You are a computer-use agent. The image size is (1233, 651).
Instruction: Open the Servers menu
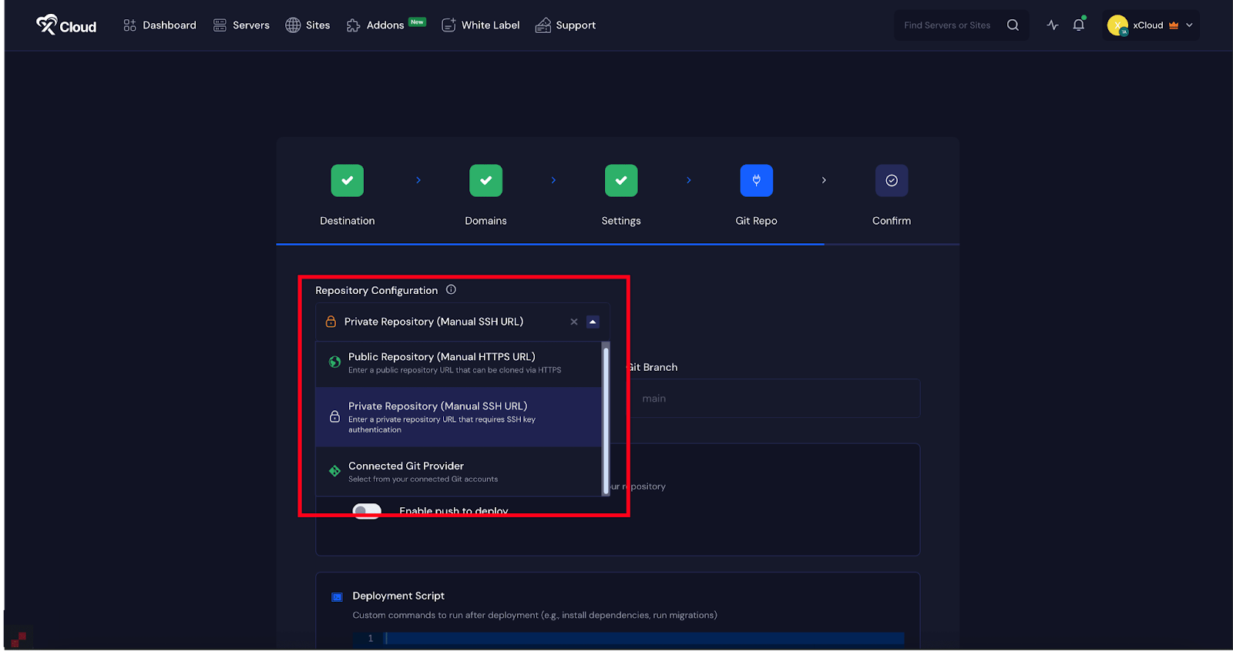coord(241,25)
